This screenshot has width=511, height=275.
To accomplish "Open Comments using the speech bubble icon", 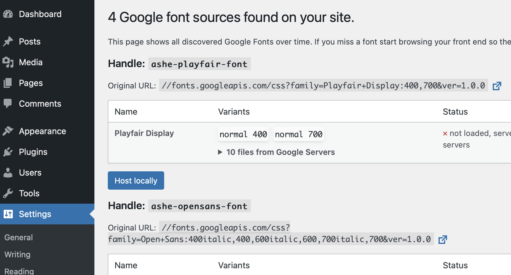I will (x=9, y=104).
